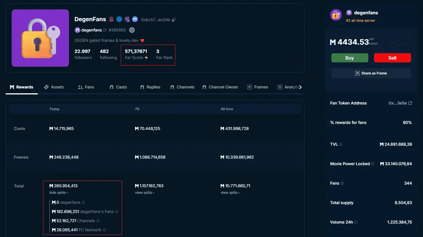Click the DegenFans lock and key avatar
Image resolution: width=423 pixels, height=237 pixels.
click(40, 38)
